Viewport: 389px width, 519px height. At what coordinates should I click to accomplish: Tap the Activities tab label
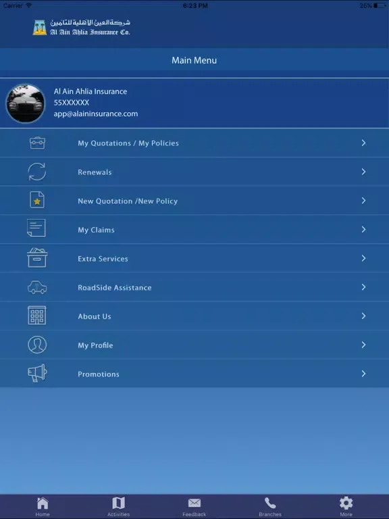point(118,514)
